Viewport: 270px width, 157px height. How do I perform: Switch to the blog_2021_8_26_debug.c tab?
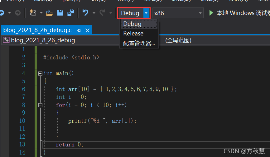tap(37, 30)
